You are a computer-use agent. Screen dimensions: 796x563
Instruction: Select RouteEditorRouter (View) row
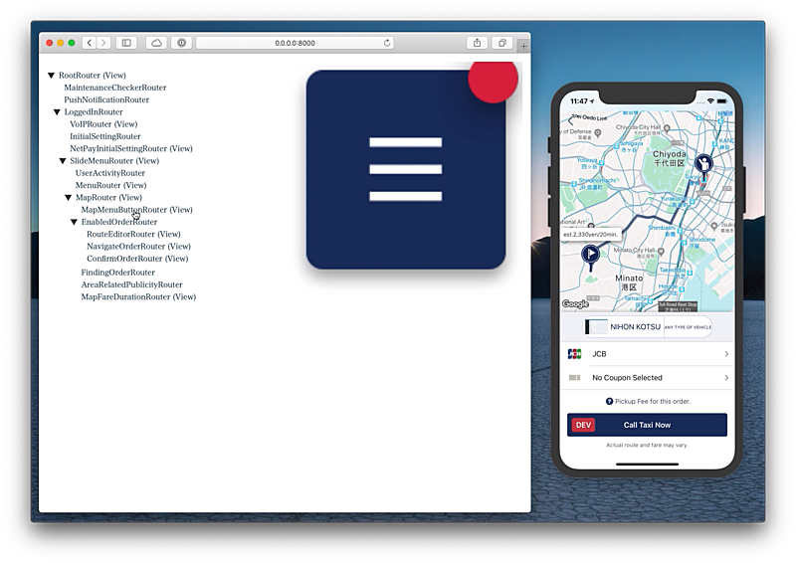pyautogui.click(x=133, y=234)
